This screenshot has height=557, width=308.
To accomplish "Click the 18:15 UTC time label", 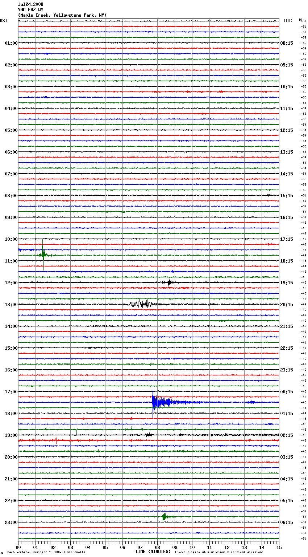I will [x=287, y=261].
